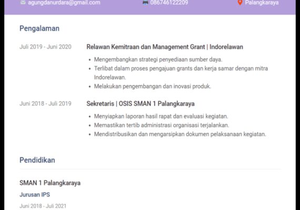Click phone number 086746122209

(169, 3)
